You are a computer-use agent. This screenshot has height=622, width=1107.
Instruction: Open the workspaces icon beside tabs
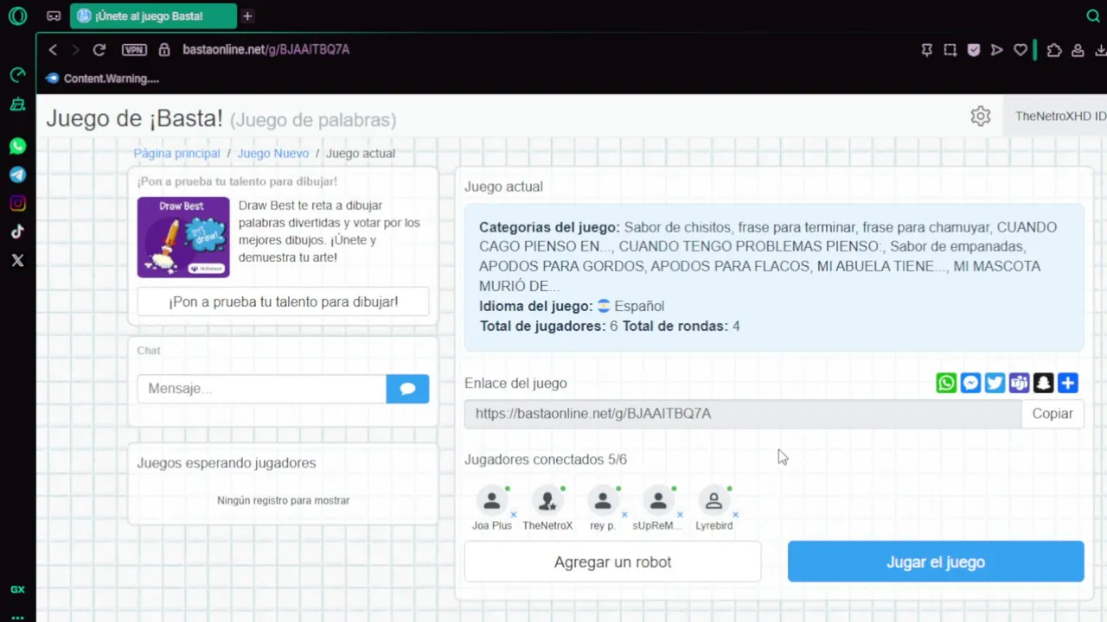pos(54,16)
